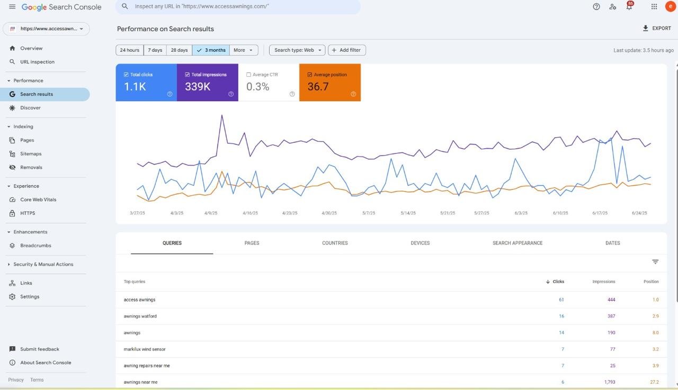
Task: Open the property selector dropdown
Action: click(47, 29)
